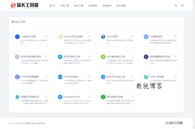Image resolution: width=195 pixels, height=129 pixels.
Task: Click arrow circle beside HTML在线编辑器
Action: (x=46, y=76)
